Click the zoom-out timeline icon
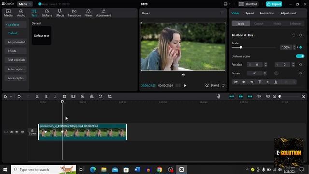The image size is (309, 174). (x=274, y=96)
